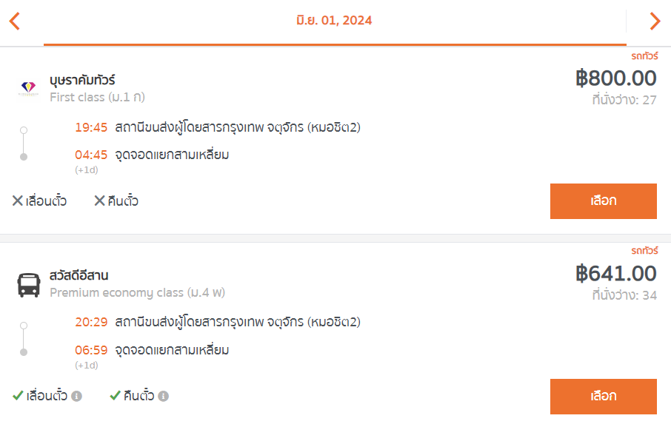
Task: Click the บุษราคัมทัวร์ diamond logo
Action: tap(28, 88)
